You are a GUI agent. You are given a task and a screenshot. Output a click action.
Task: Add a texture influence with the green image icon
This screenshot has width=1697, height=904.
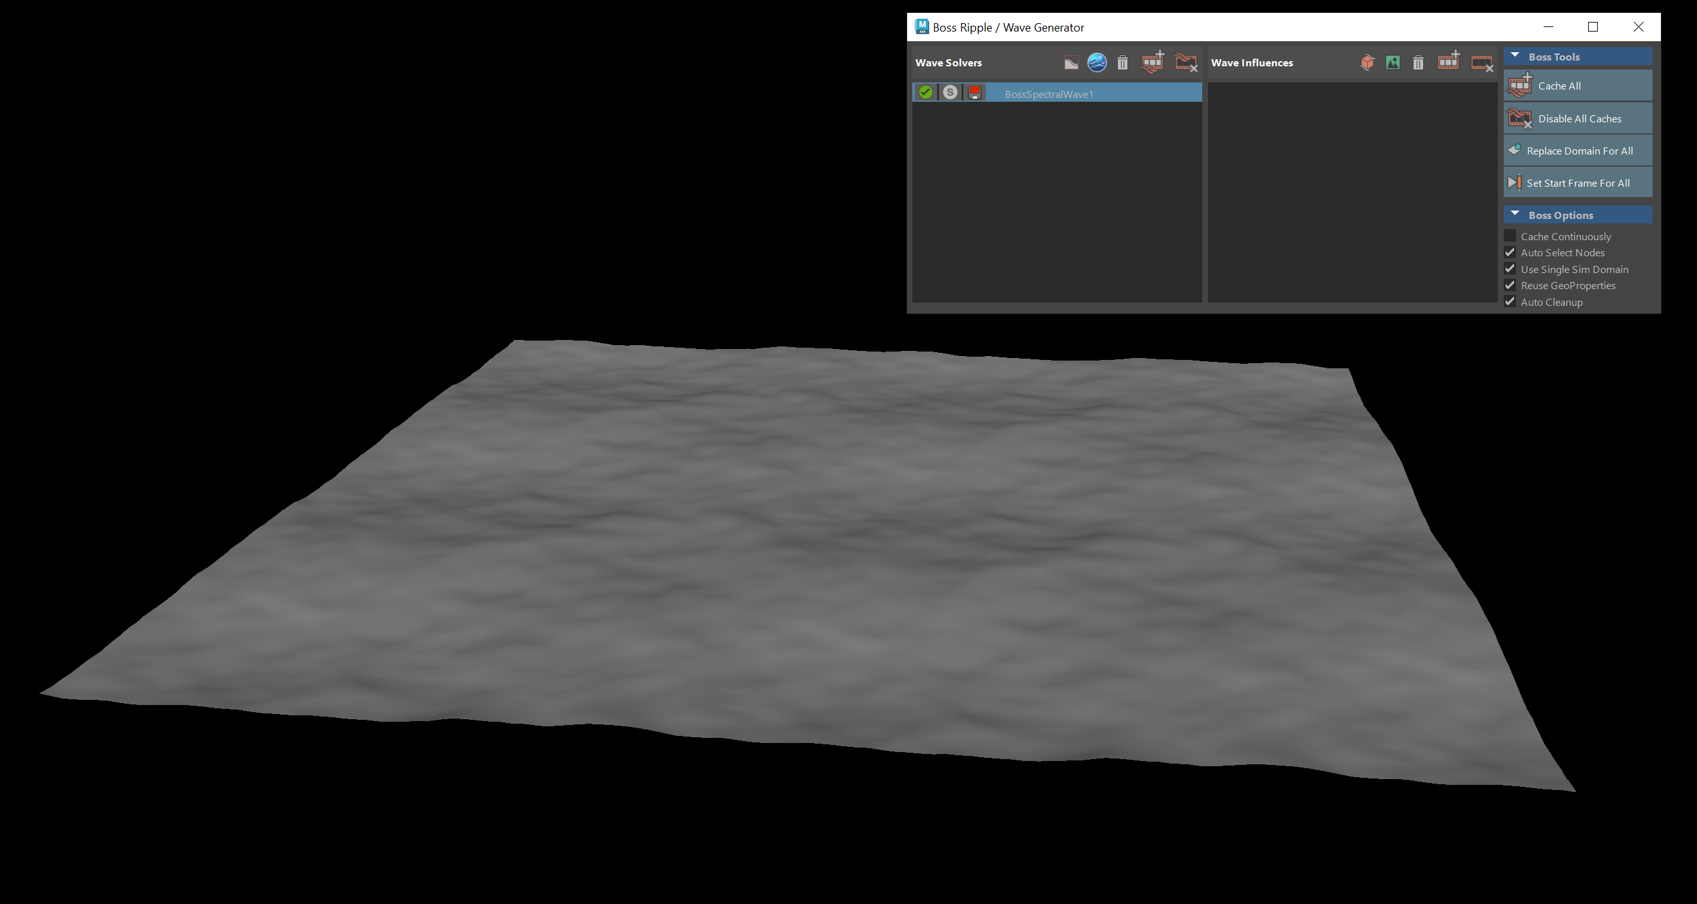(1393, 62)
